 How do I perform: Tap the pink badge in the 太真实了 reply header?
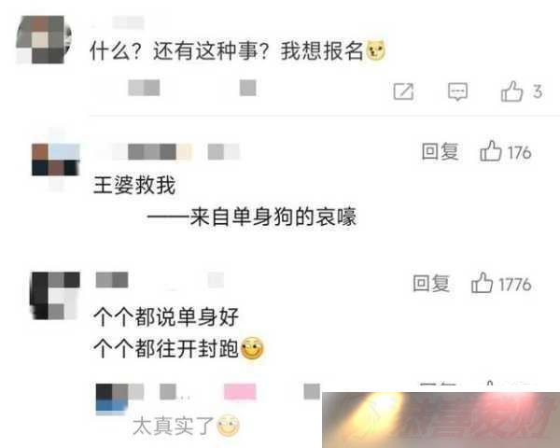(240, 391)
